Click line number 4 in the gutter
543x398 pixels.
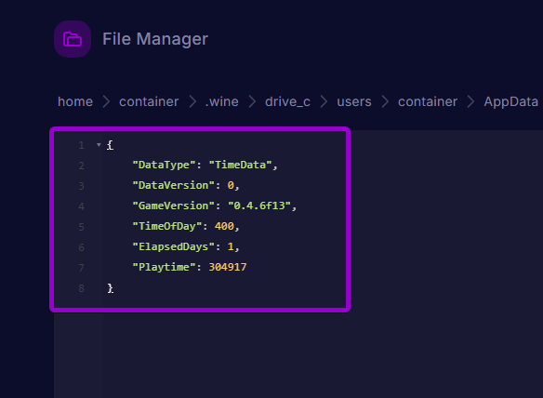pyautogui.click(x=82, y=206)
